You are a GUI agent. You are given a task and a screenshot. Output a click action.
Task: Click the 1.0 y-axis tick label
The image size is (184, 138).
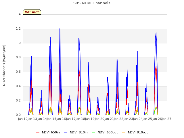click(18, 43)
